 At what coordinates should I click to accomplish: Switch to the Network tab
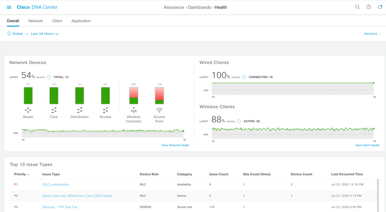[36, 21]
